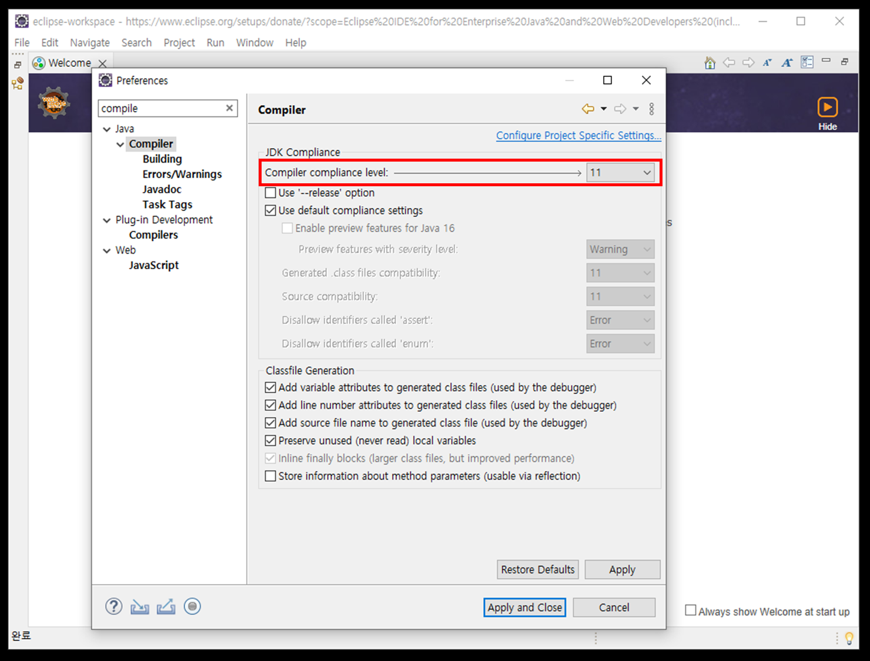
Task: Select the Building tree item
Action: (162, 159)
